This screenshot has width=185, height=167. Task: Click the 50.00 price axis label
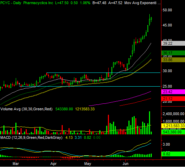pyautogui.click(x=167, y=10)
